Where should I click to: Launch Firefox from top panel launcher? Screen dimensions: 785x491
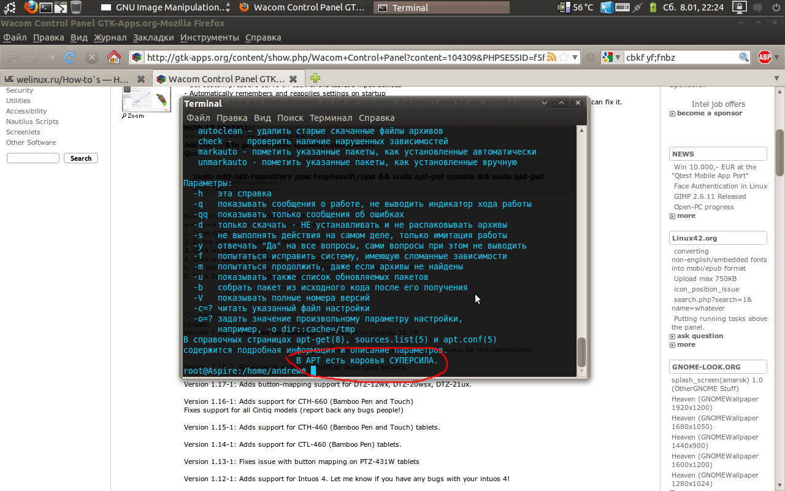[31, 7]
